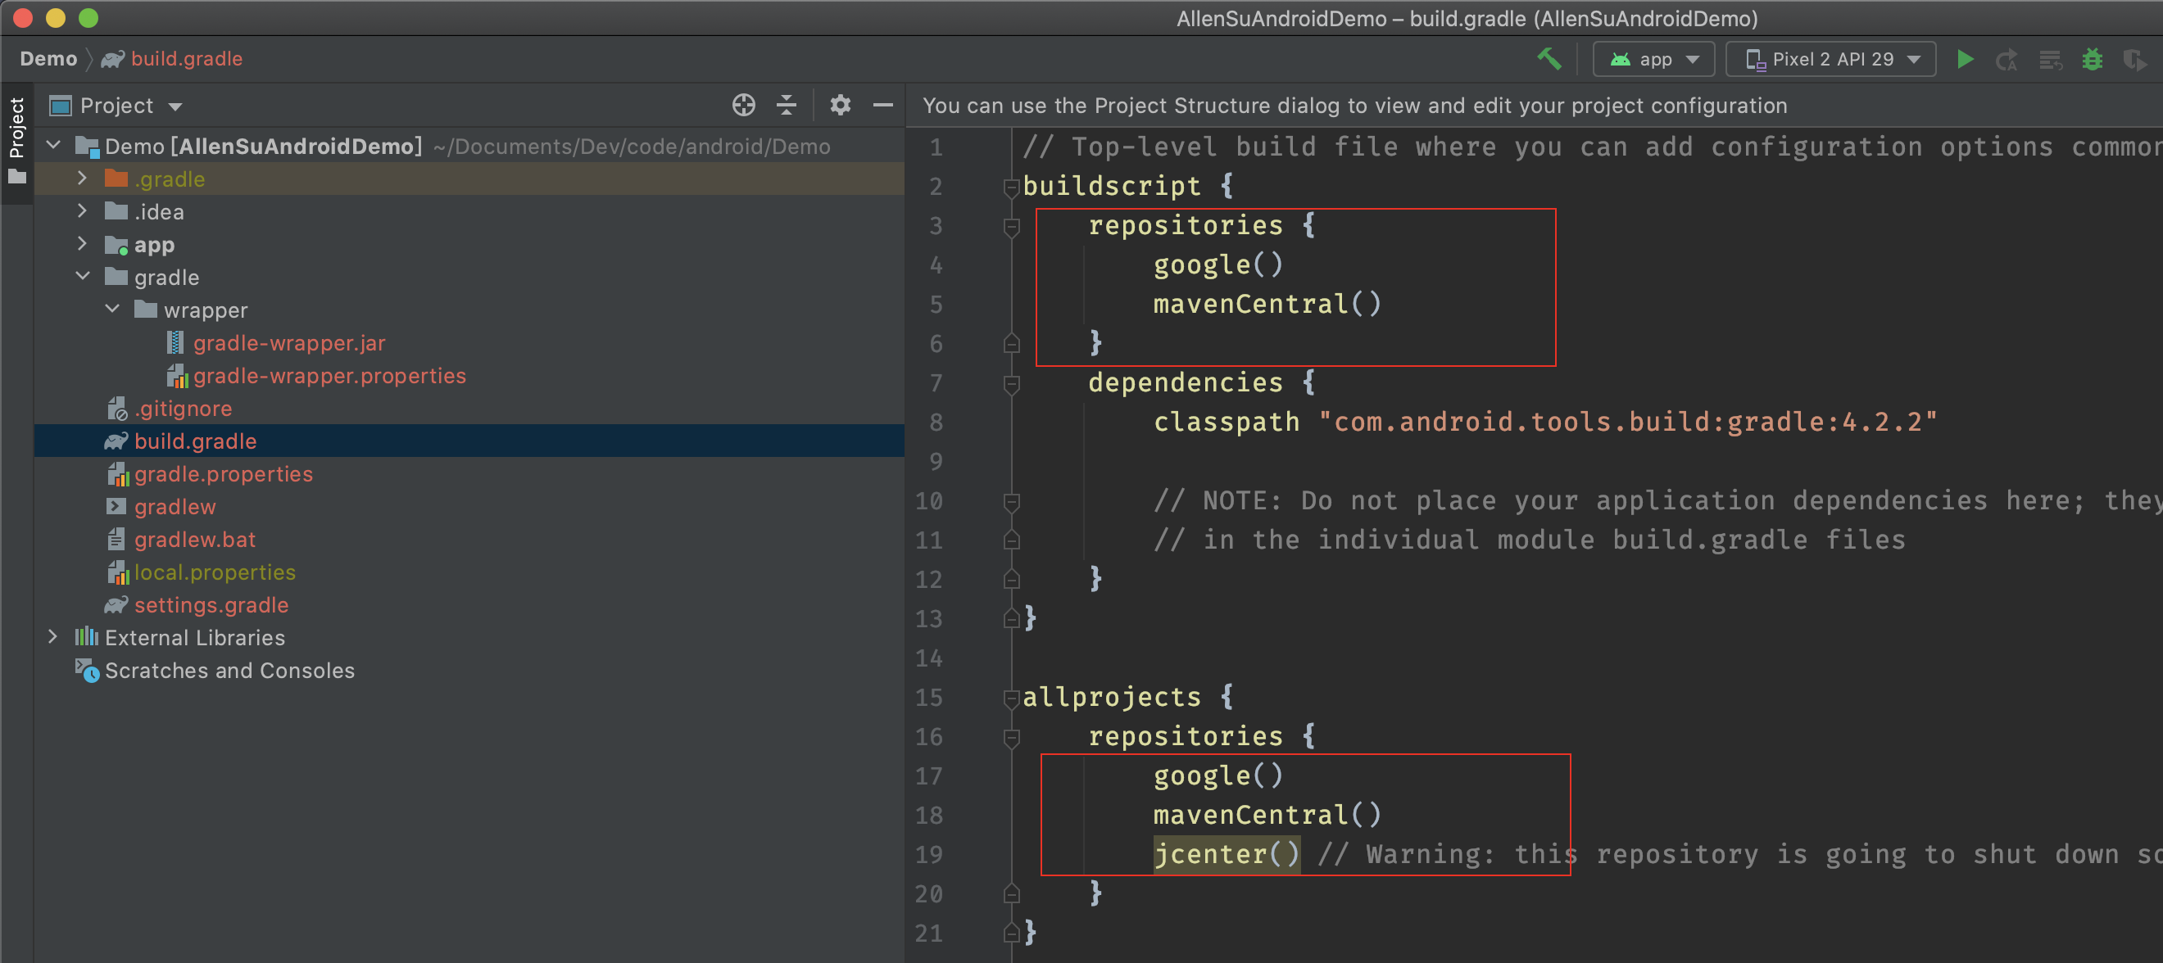
Task: Open Project panel gear settings
Action: tap(840, 105)
